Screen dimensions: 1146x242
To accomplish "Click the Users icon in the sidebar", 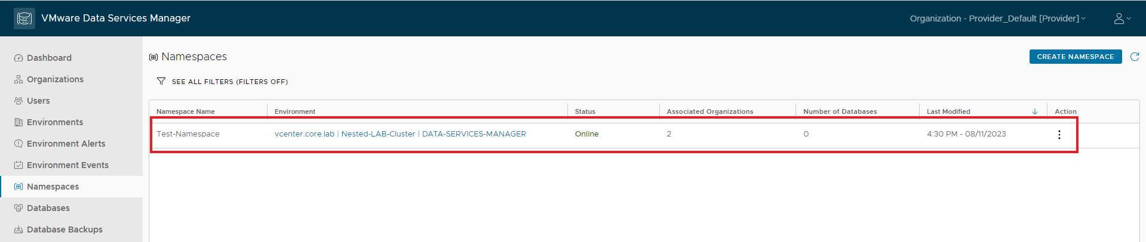I will tap(19, 101).
